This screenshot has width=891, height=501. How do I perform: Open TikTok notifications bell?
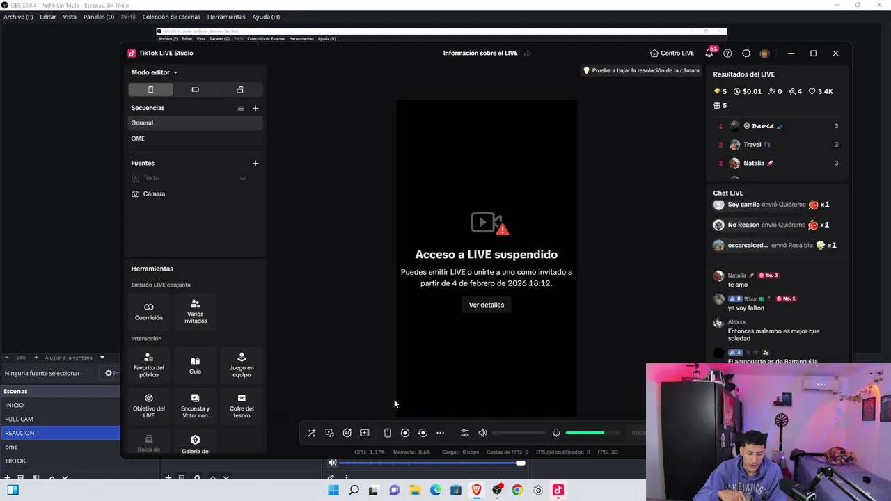tap(709, 53)
